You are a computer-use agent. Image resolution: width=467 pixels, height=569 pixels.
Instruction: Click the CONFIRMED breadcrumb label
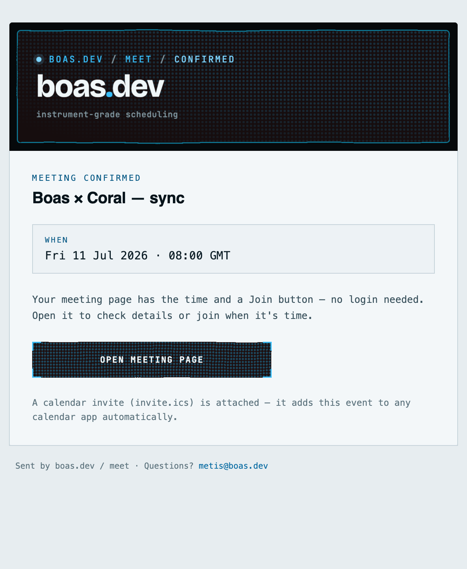click(x=204, y=60)
